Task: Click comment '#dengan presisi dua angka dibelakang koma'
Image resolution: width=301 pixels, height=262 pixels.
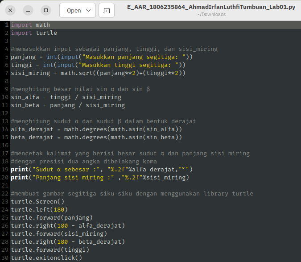Action: tap(84, 162)
